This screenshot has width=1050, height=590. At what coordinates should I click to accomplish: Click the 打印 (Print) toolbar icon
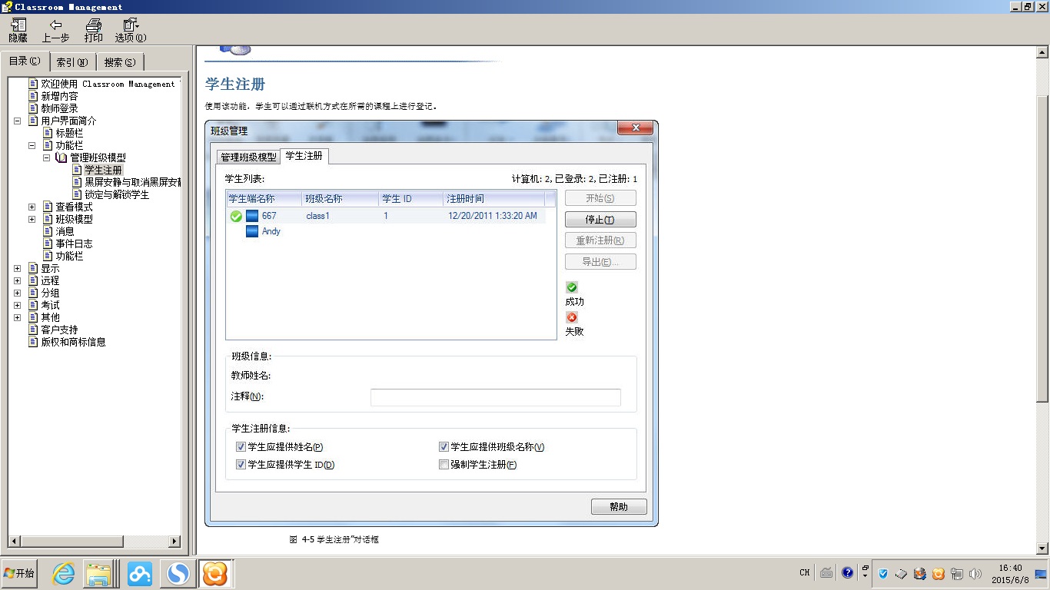point(92,31)
